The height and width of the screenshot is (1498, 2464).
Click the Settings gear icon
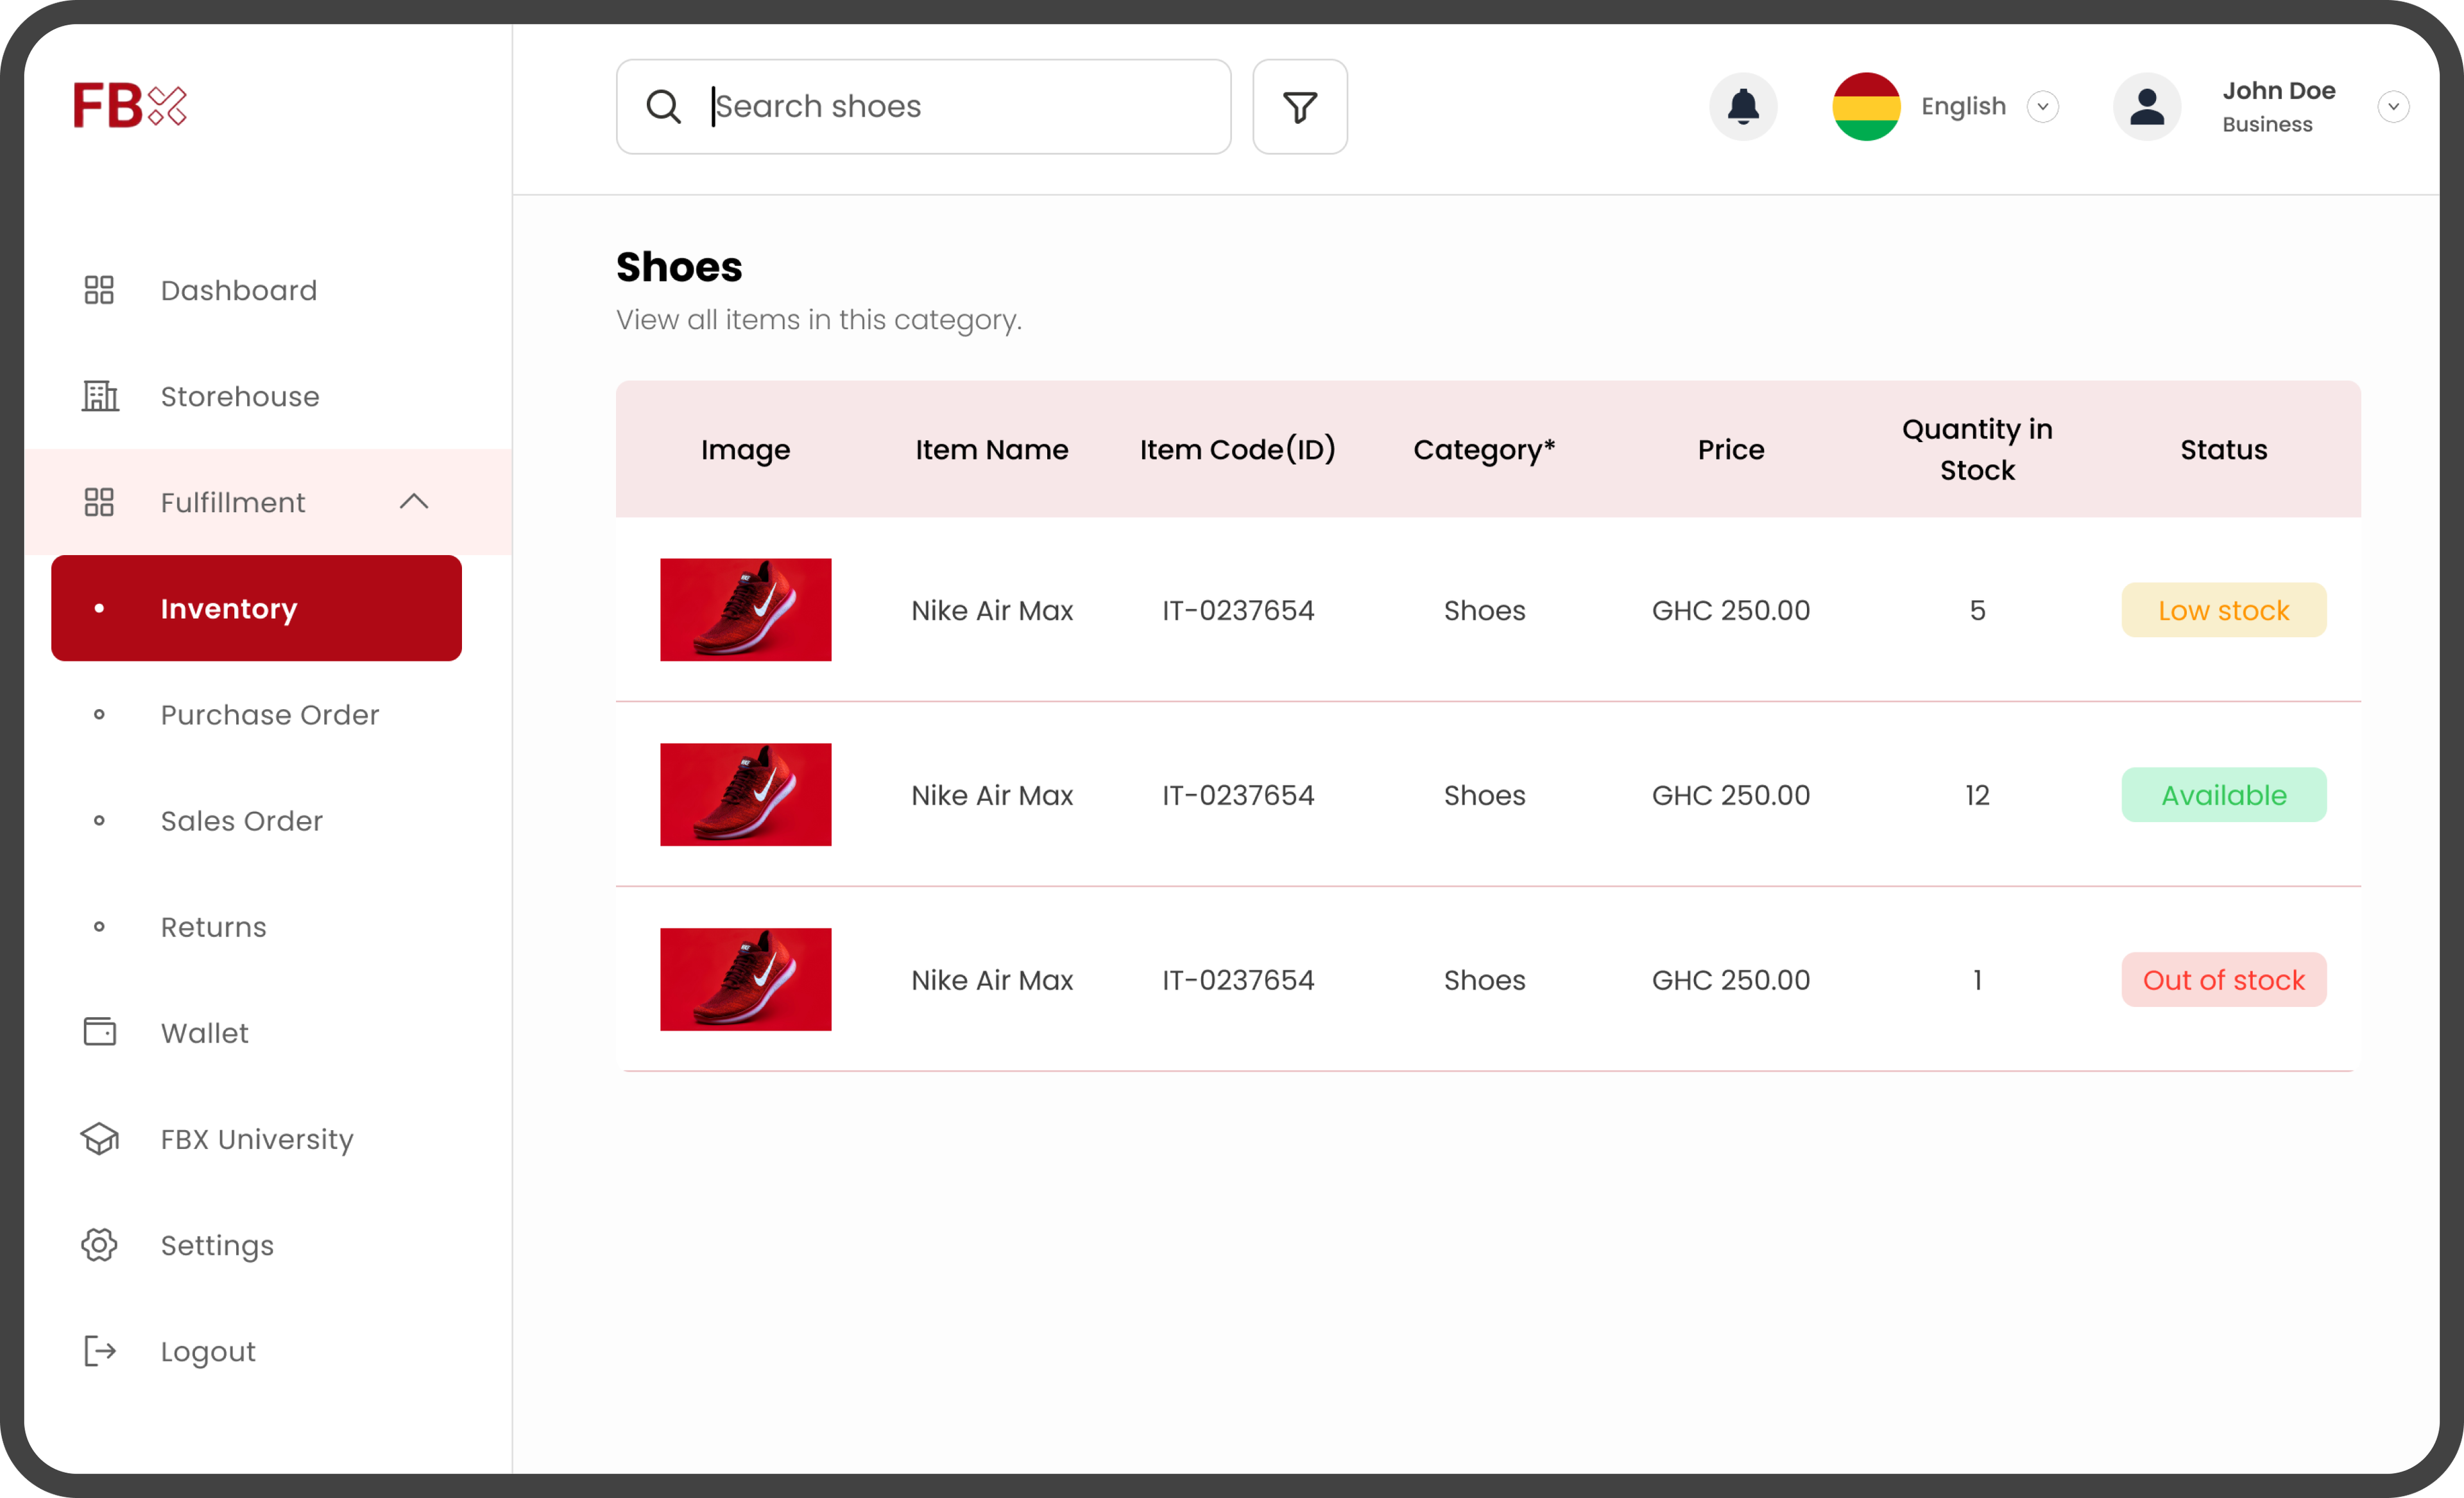pyautogui.click(x=99, y=1244)
